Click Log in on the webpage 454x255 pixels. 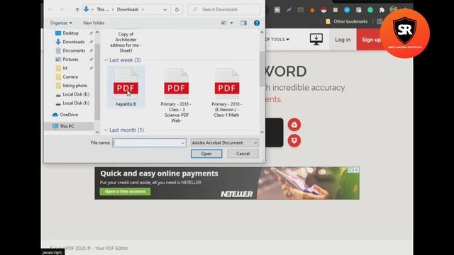point(343,40)
